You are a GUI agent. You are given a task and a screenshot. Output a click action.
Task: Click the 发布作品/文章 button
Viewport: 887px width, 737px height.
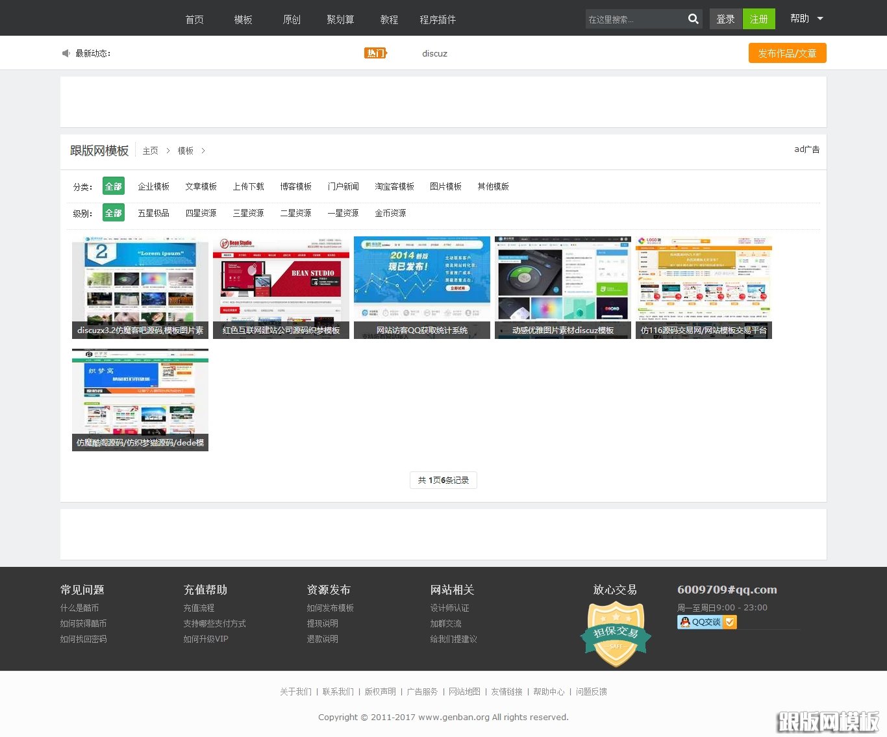tap(787, 53)
